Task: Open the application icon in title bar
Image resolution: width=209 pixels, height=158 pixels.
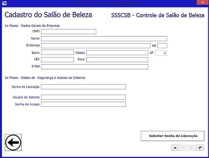Action: [x=4, y=3]
